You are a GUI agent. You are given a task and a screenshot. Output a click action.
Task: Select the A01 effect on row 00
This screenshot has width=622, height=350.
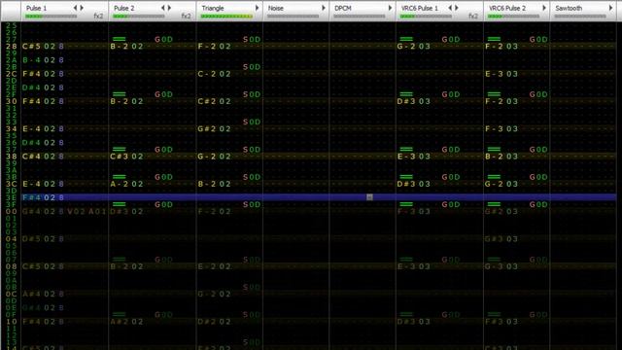coord(97,212)
